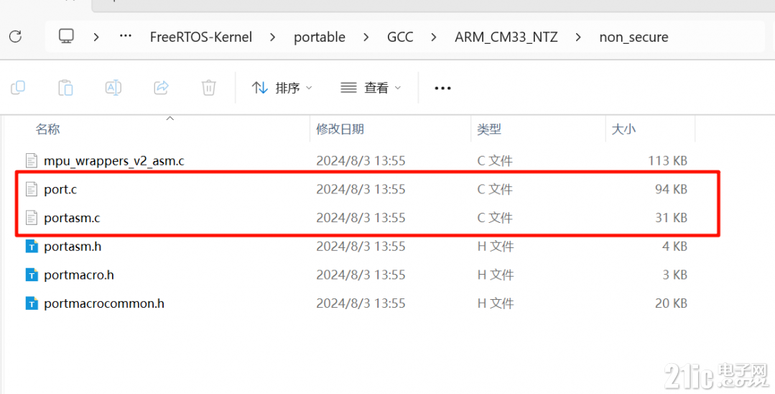Image resolution: width=775 pixels, height=394 pixels.
Task: Sort by the 大小 column header
Action: coord(623,129)
